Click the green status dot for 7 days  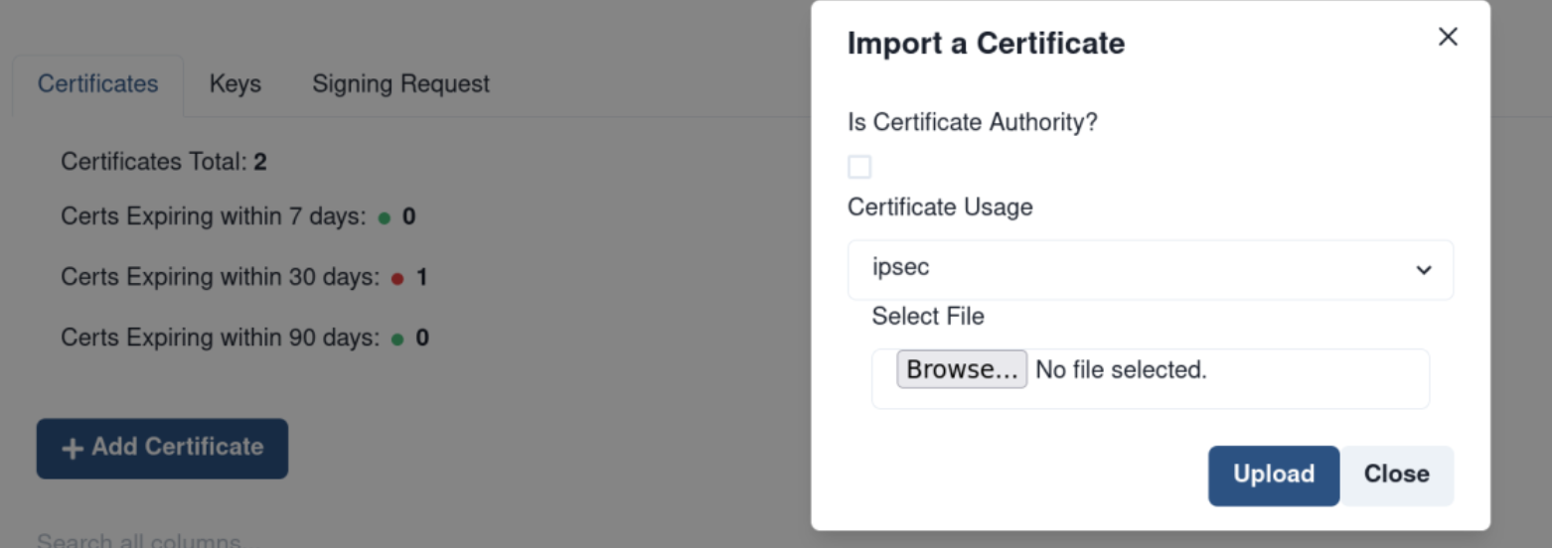click(385, 217)
